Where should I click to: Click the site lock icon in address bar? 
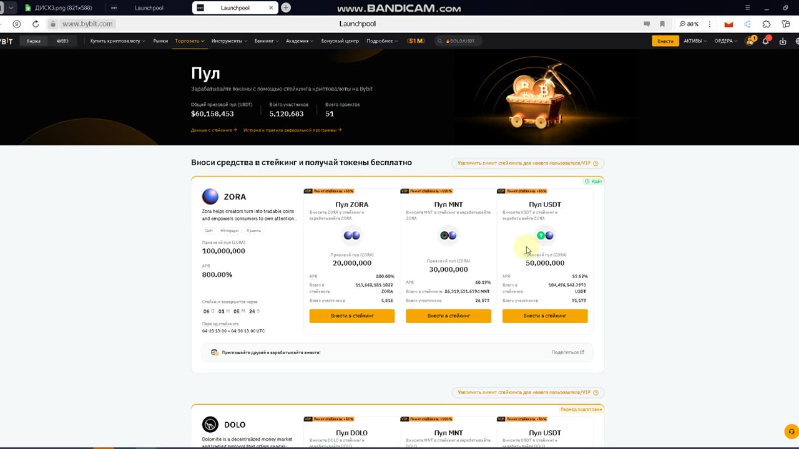click(53, 24)
